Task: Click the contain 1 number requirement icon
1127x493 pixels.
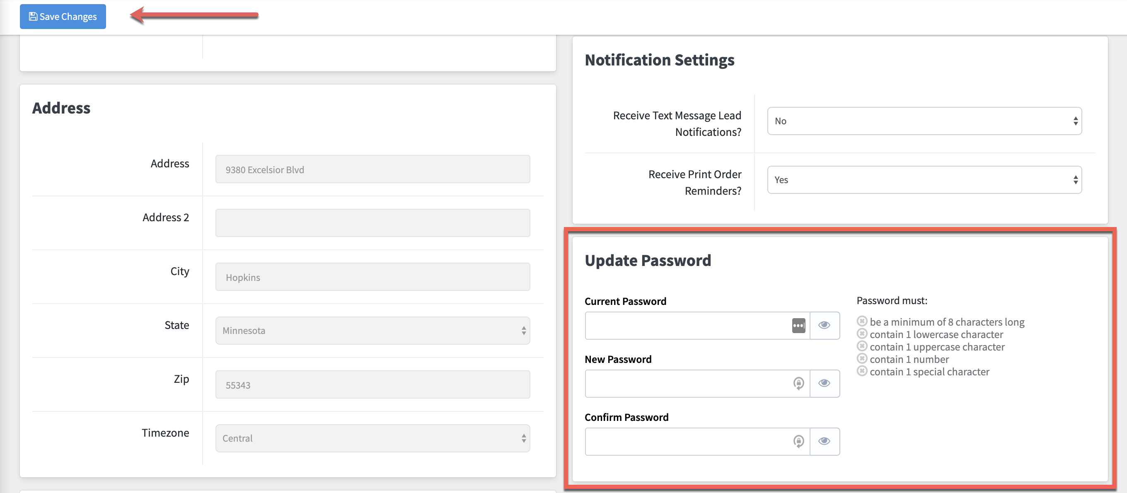Action: tap(861, 359)
